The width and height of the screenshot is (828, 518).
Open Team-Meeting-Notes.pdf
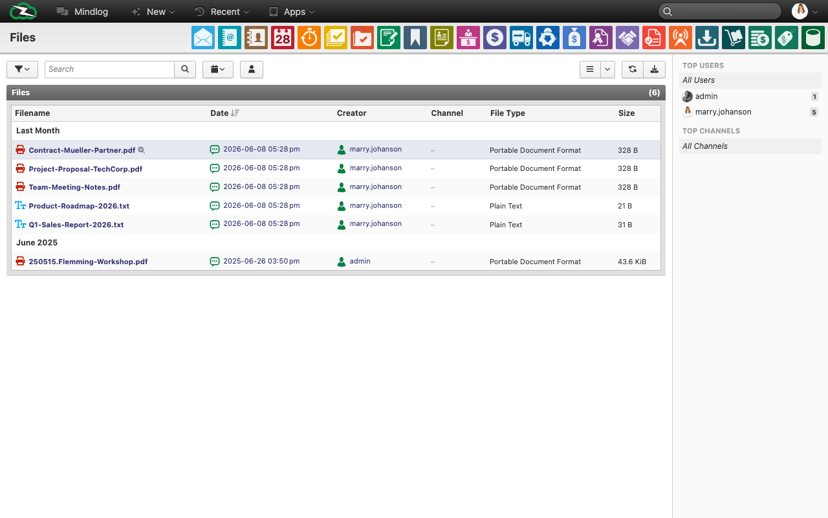[74, 187]
